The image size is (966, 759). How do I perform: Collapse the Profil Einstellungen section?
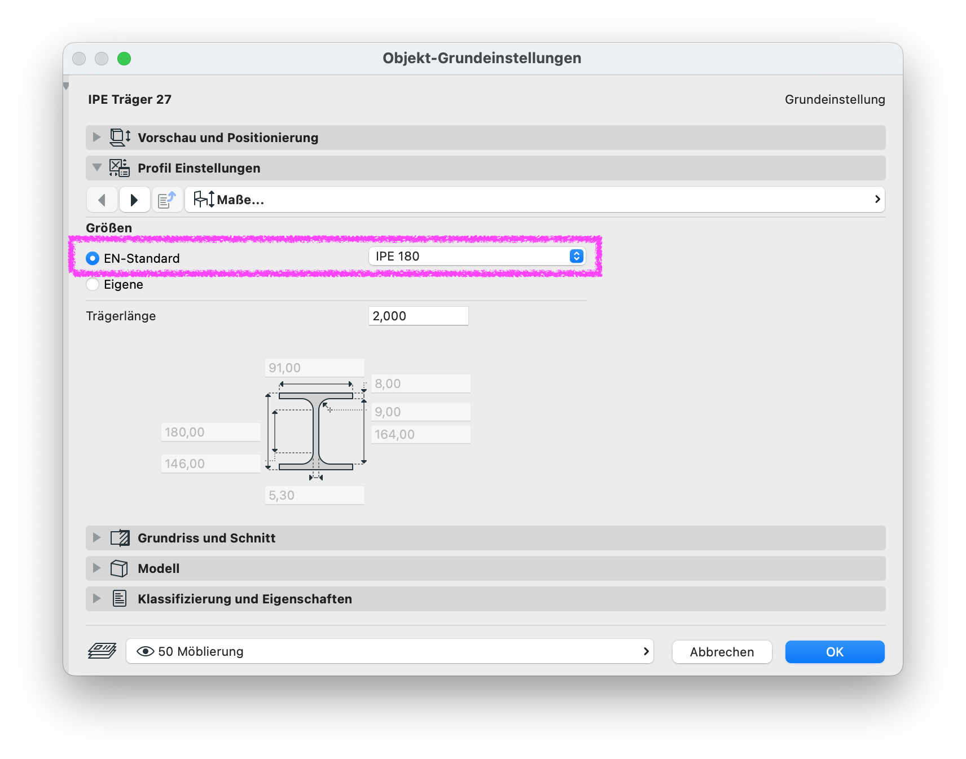(x=97, y=167)
